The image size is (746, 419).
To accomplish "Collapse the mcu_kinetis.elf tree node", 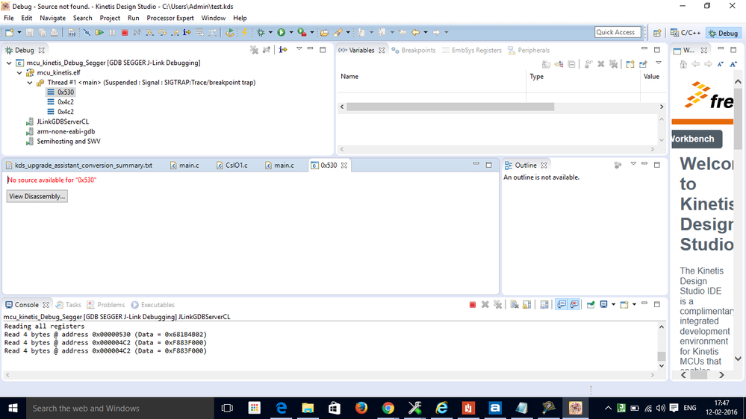I will pos(19,72).
